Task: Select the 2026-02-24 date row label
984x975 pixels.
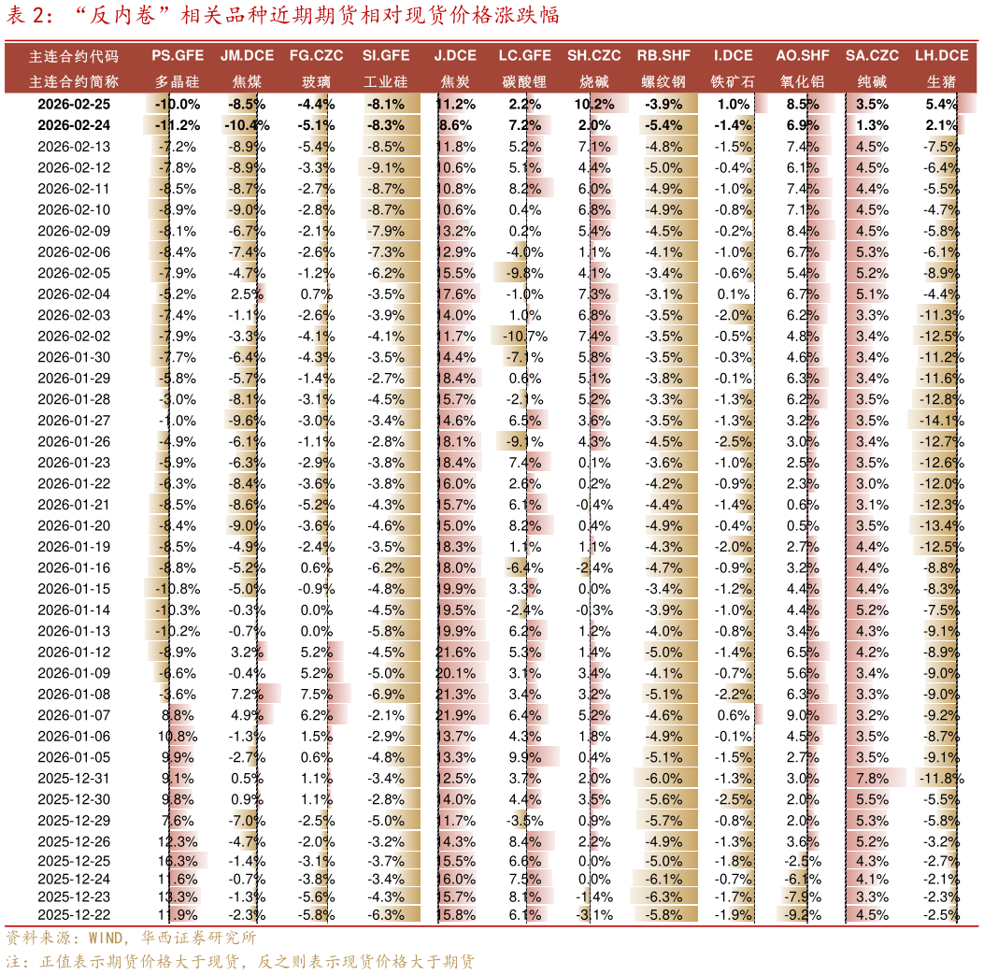Action: point(74,125)
